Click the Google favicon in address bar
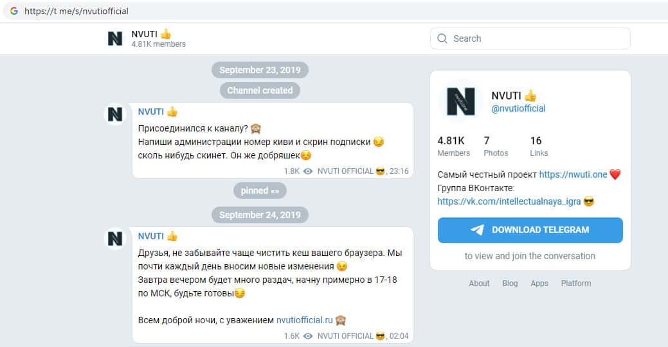668x347 pixels. [x=14, y=12]
